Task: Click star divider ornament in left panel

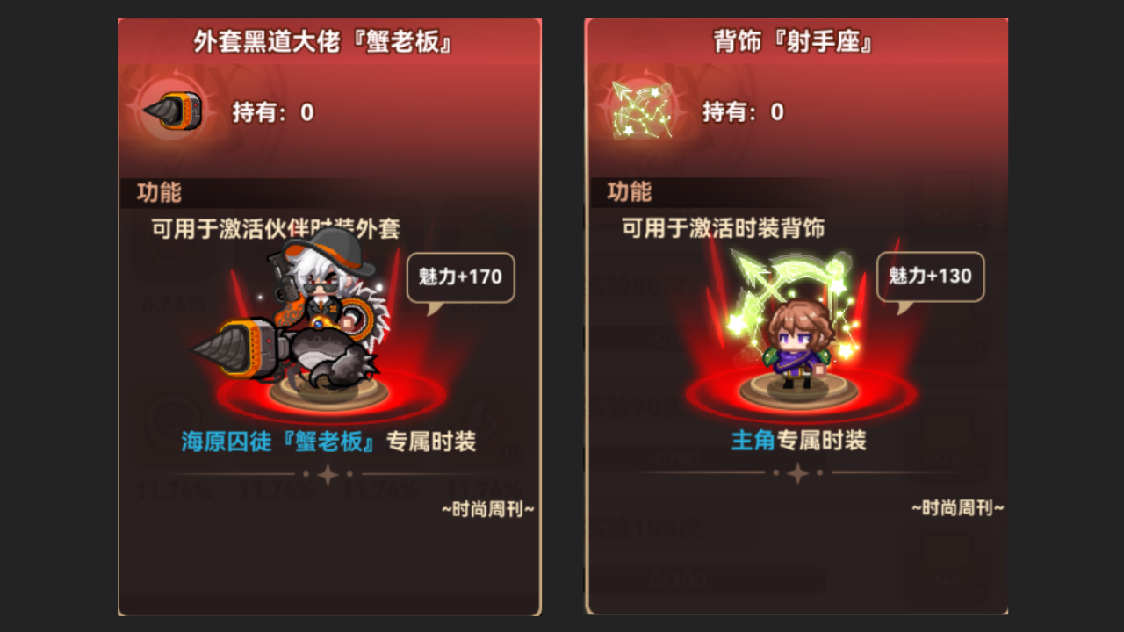Action: click(328, 475)
